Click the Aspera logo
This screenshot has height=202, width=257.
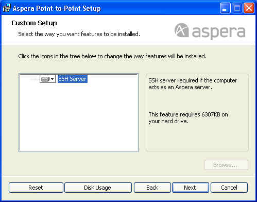[x=210, y=31]
